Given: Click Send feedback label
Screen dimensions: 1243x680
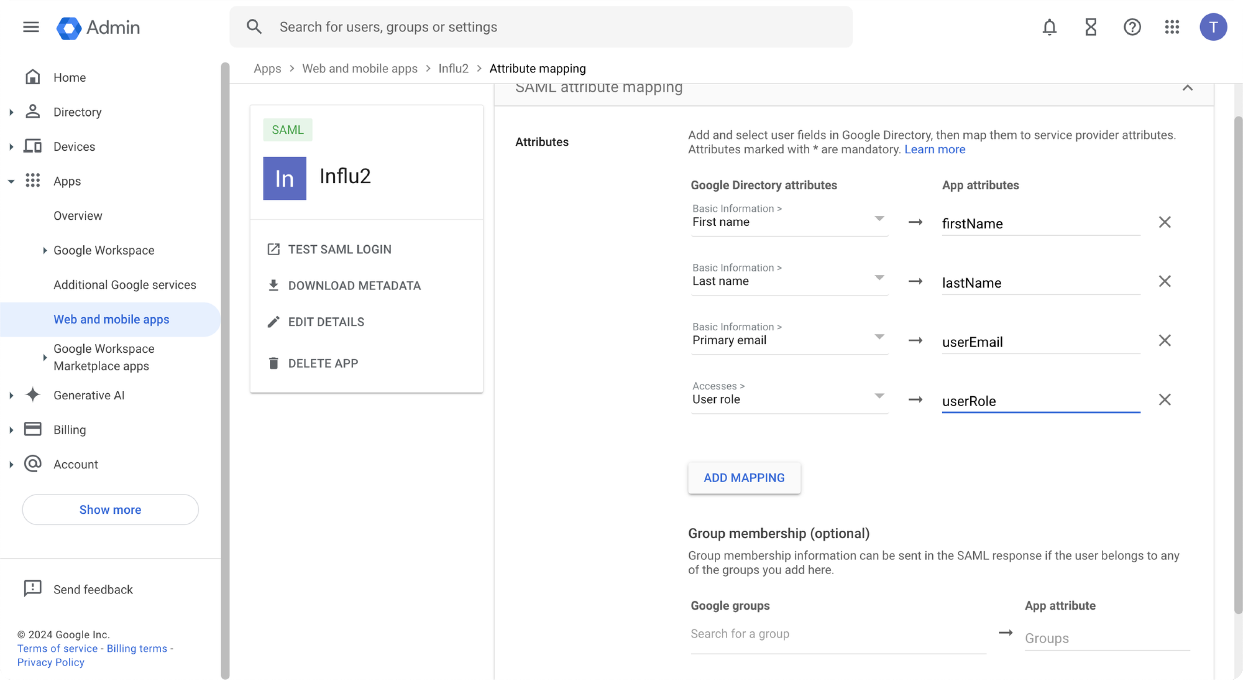Looking at the screenshot, I should point(93,589).
